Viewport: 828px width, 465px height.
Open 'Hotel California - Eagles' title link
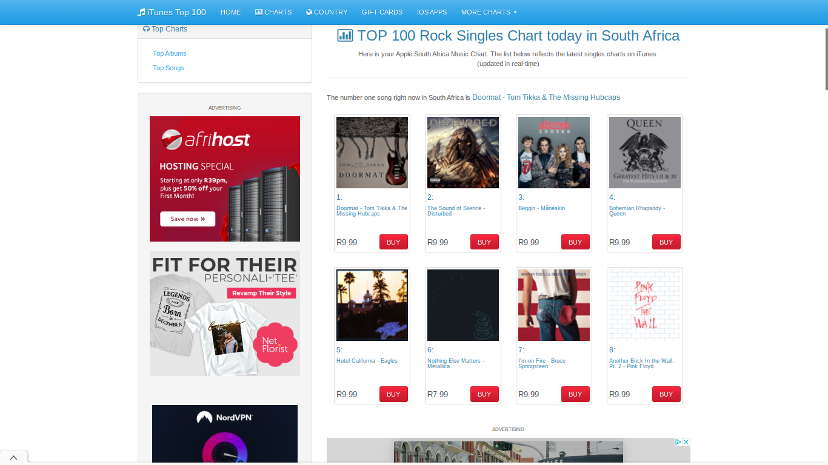[x=367, y=361]
